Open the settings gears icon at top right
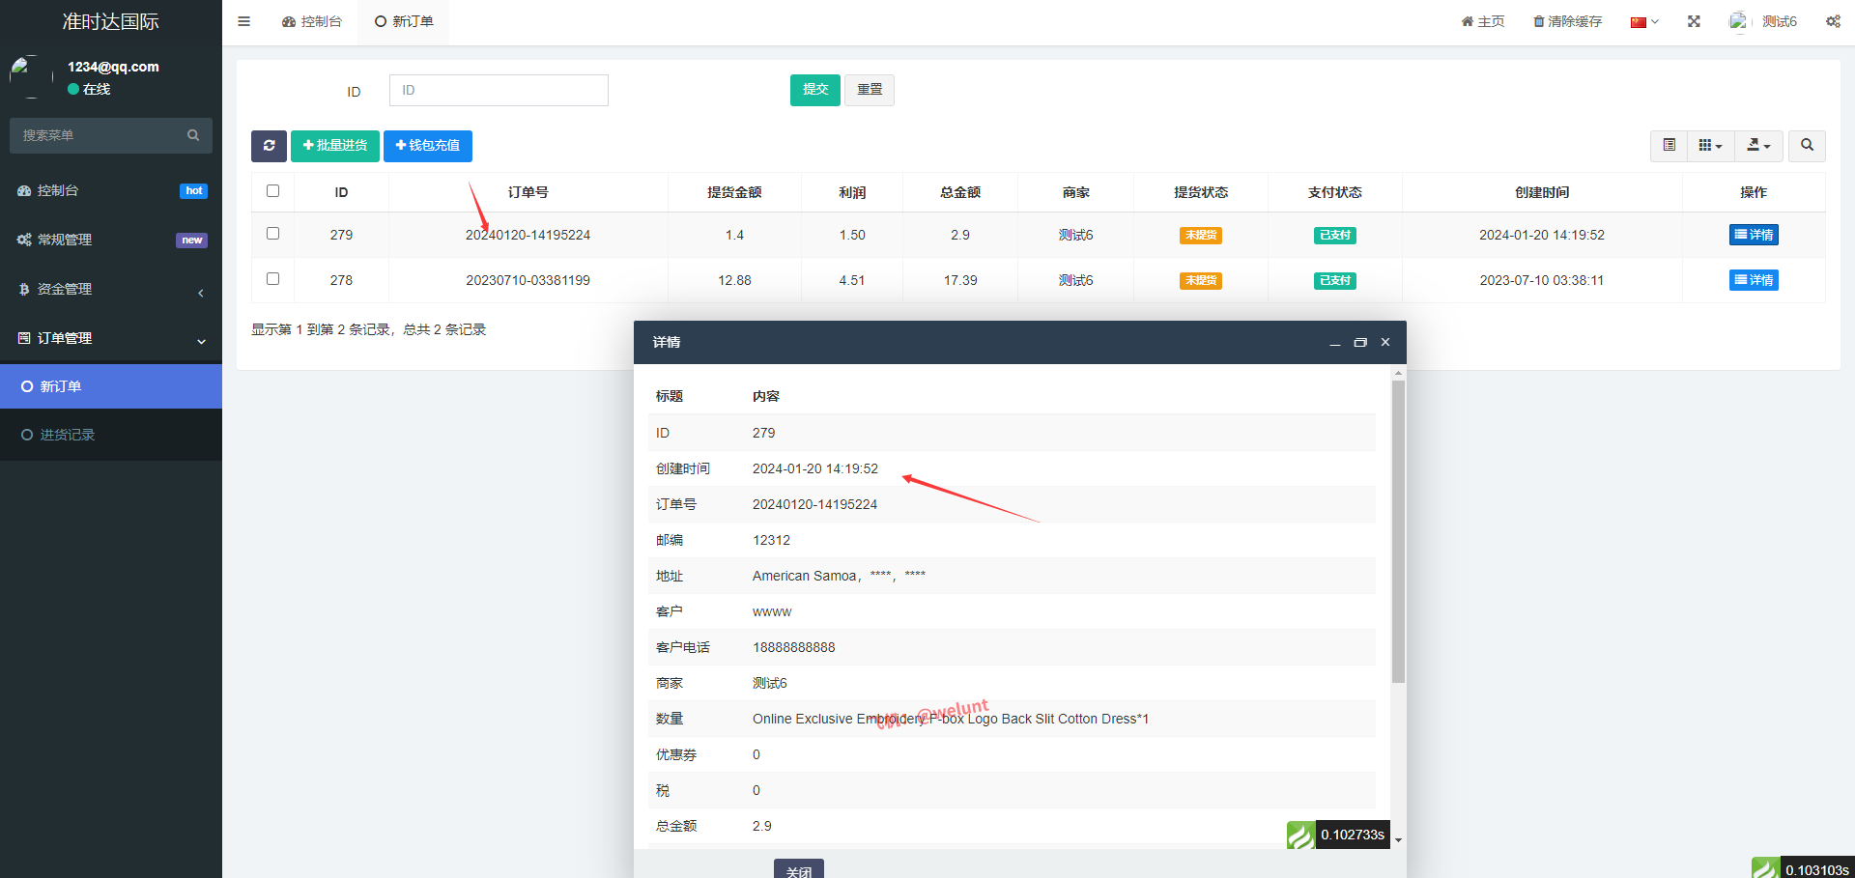Viewport: 1855px width, 878px height. pyautogui.click(x=1833, y=21)
